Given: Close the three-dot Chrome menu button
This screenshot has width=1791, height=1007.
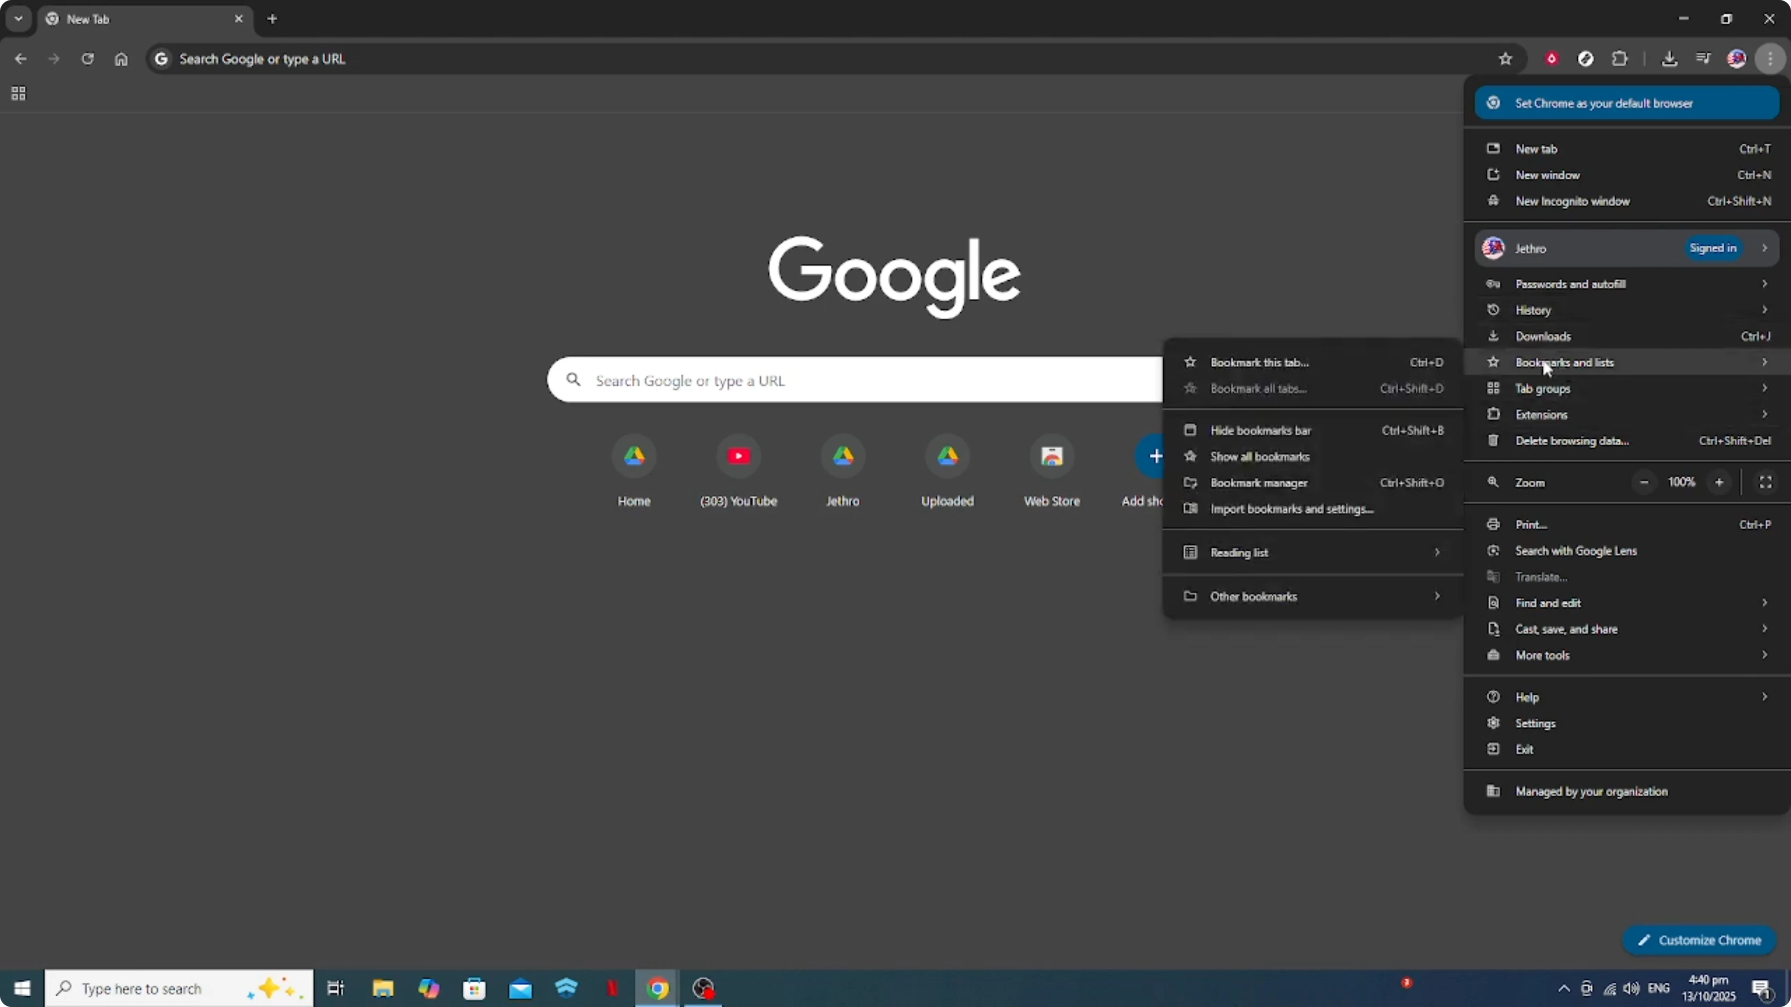Looking at the screenshot, I should point(1771,59).
